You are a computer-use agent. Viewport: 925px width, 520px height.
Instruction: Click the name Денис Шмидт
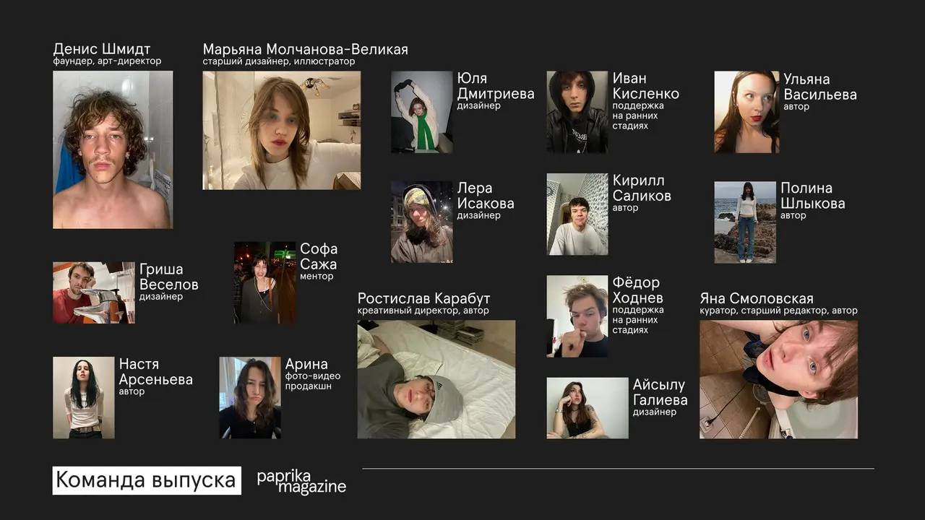[102, 49]
